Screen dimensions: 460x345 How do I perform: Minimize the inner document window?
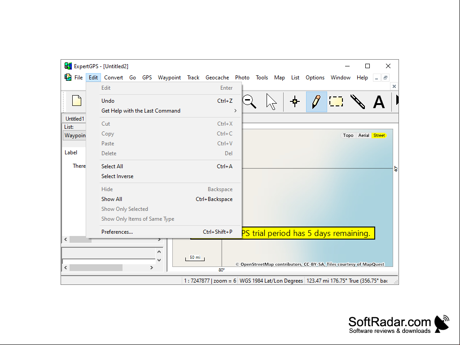[x=377, y=78]
